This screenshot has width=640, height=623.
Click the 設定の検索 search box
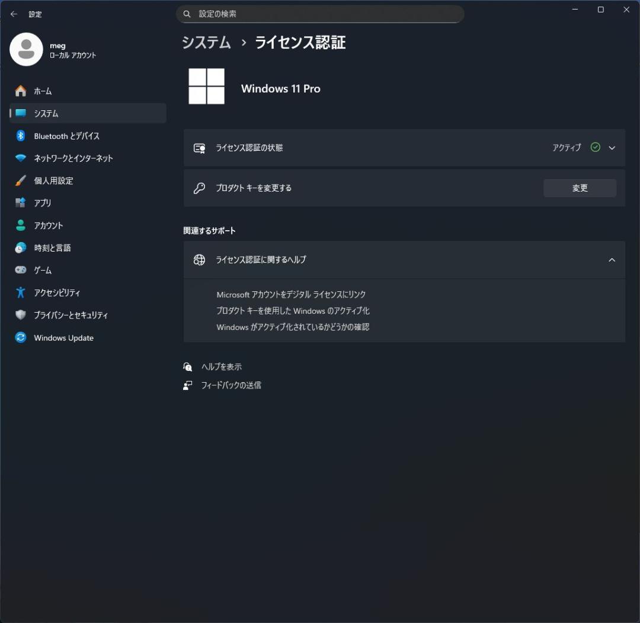point(320,14)
